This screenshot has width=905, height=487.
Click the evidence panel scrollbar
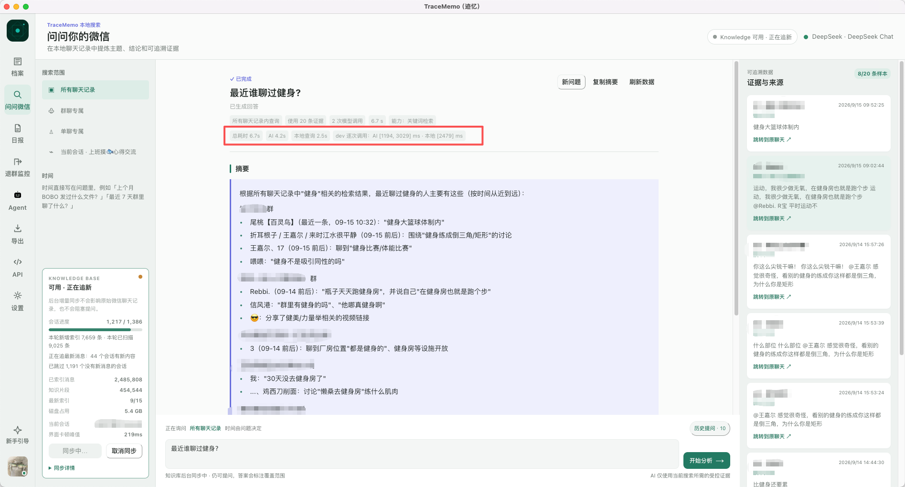coord(902,208)
